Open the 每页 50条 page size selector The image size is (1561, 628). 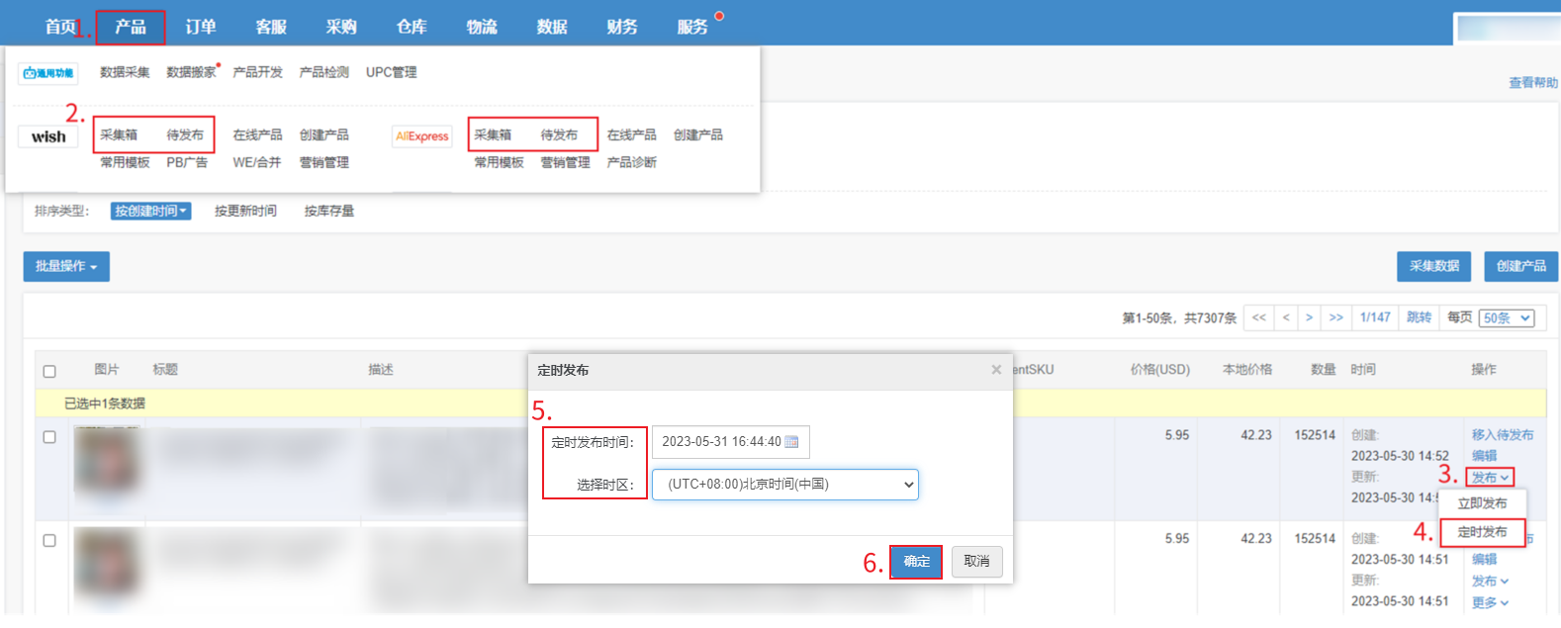point(1507,317)
